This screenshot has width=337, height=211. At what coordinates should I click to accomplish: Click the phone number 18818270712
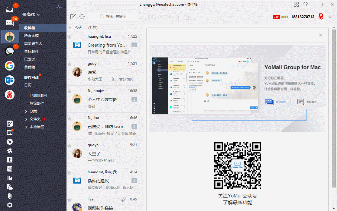pyautogui.click(x=303, y=17)
